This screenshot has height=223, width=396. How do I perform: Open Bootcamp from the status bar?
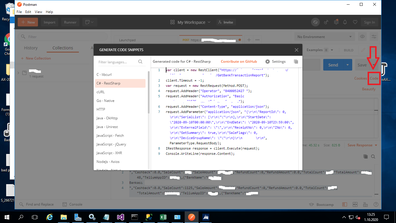pyautogui.click(x=322, y=204)
